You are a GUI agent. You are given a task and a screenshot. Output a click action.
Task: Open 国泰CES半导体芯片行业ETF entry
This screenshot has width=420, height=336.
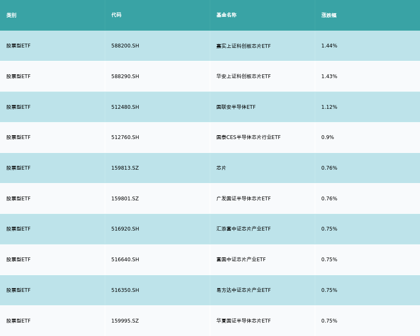pyautogui.click(x=248, y=137)
